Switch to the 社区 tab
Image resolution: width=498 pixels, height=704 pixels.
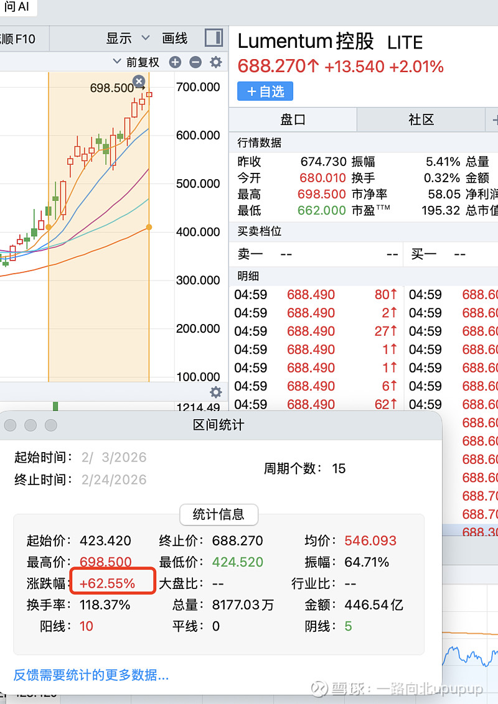click(x=421, y=119)
